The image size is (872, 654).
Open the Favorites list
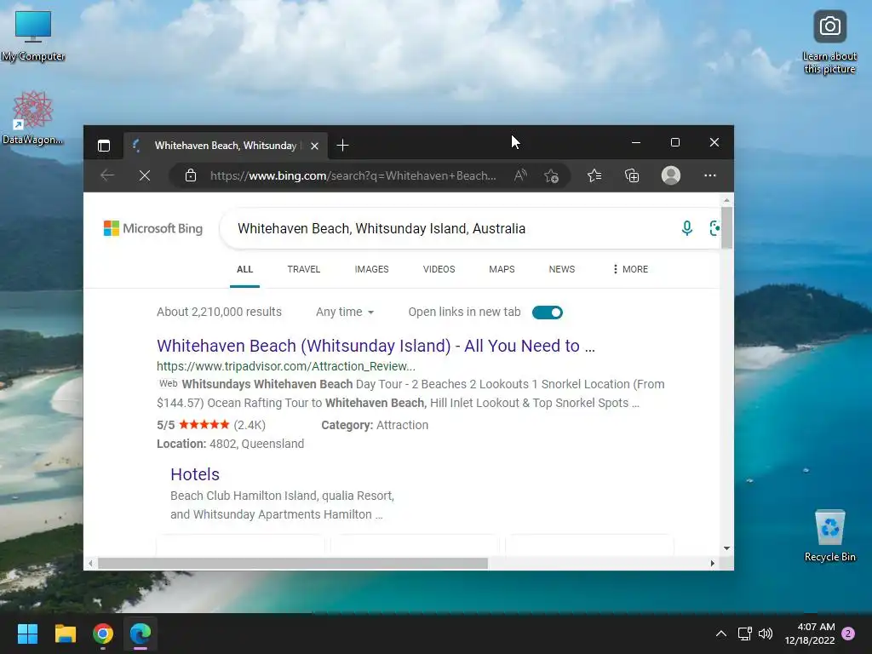[594, 175]
